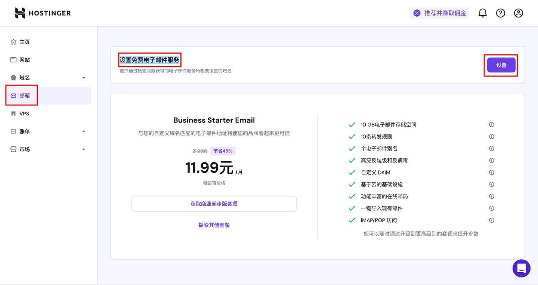Show info for IMAP/POP 访问

click(492, 220)
